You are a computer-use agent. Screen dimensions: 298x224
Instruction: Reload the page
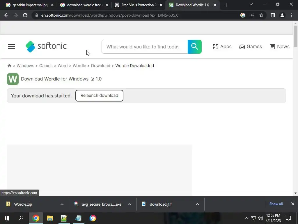click(25, 15)
